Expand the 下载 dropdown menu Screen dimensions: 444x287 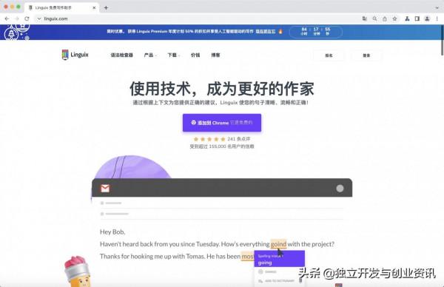pos(173,55)
